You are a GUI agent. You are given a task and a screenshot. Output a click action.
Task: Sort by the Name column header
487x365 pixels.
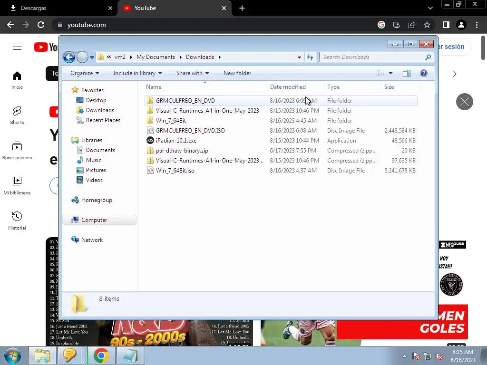205,87
